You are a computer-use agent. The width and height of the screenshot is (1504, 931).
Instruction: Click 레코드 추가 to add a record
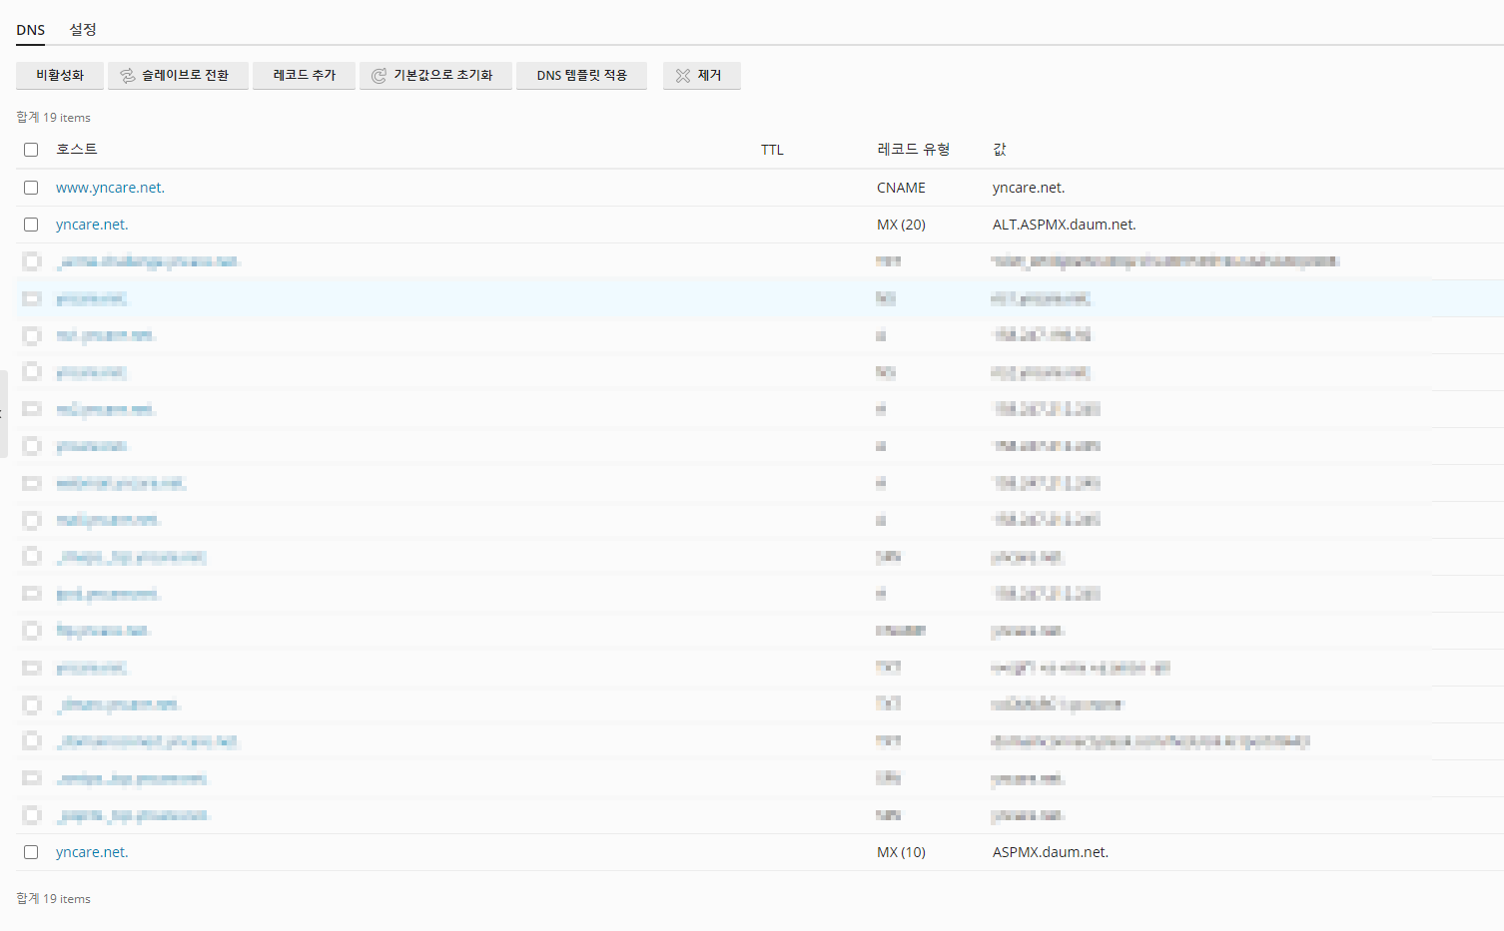304,76
